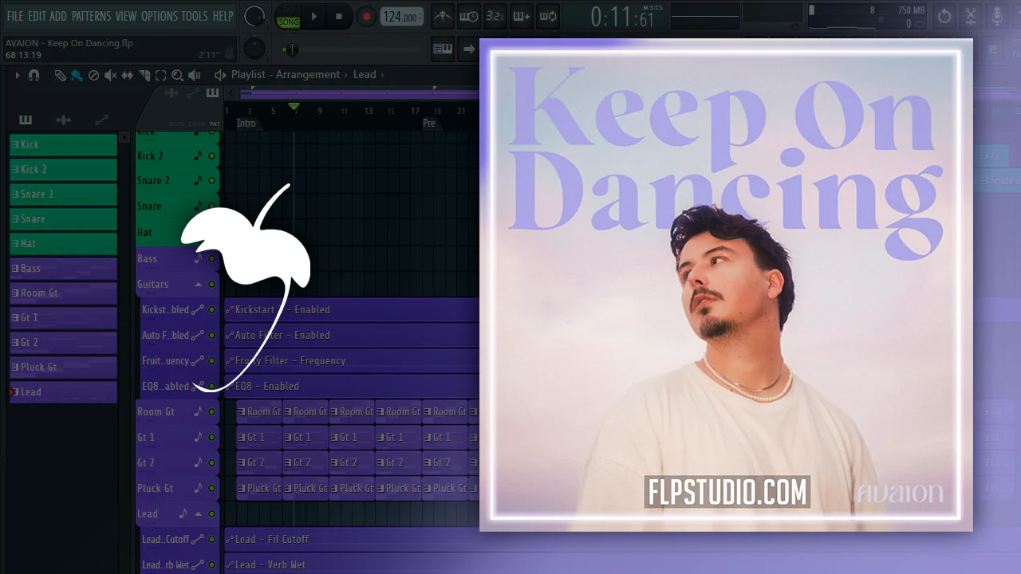The height and width of the screenshot is (574, 1021).
Task: Open the EDIT menu
Action: click(37, 16)
